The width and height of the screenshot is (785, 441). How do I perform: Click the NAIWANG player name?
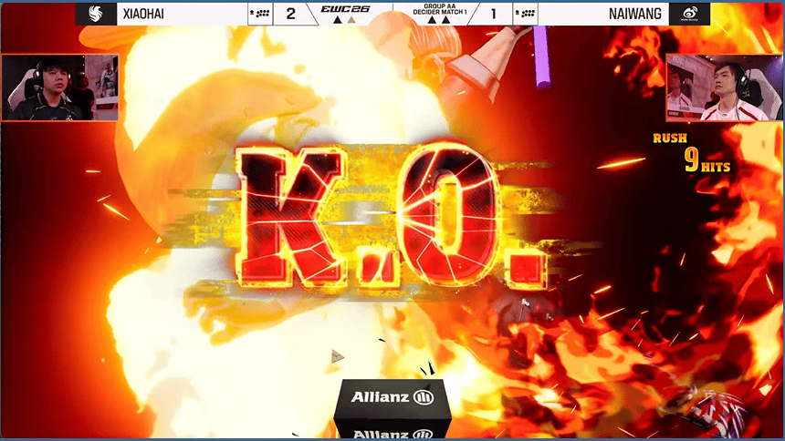coord(634,14)
